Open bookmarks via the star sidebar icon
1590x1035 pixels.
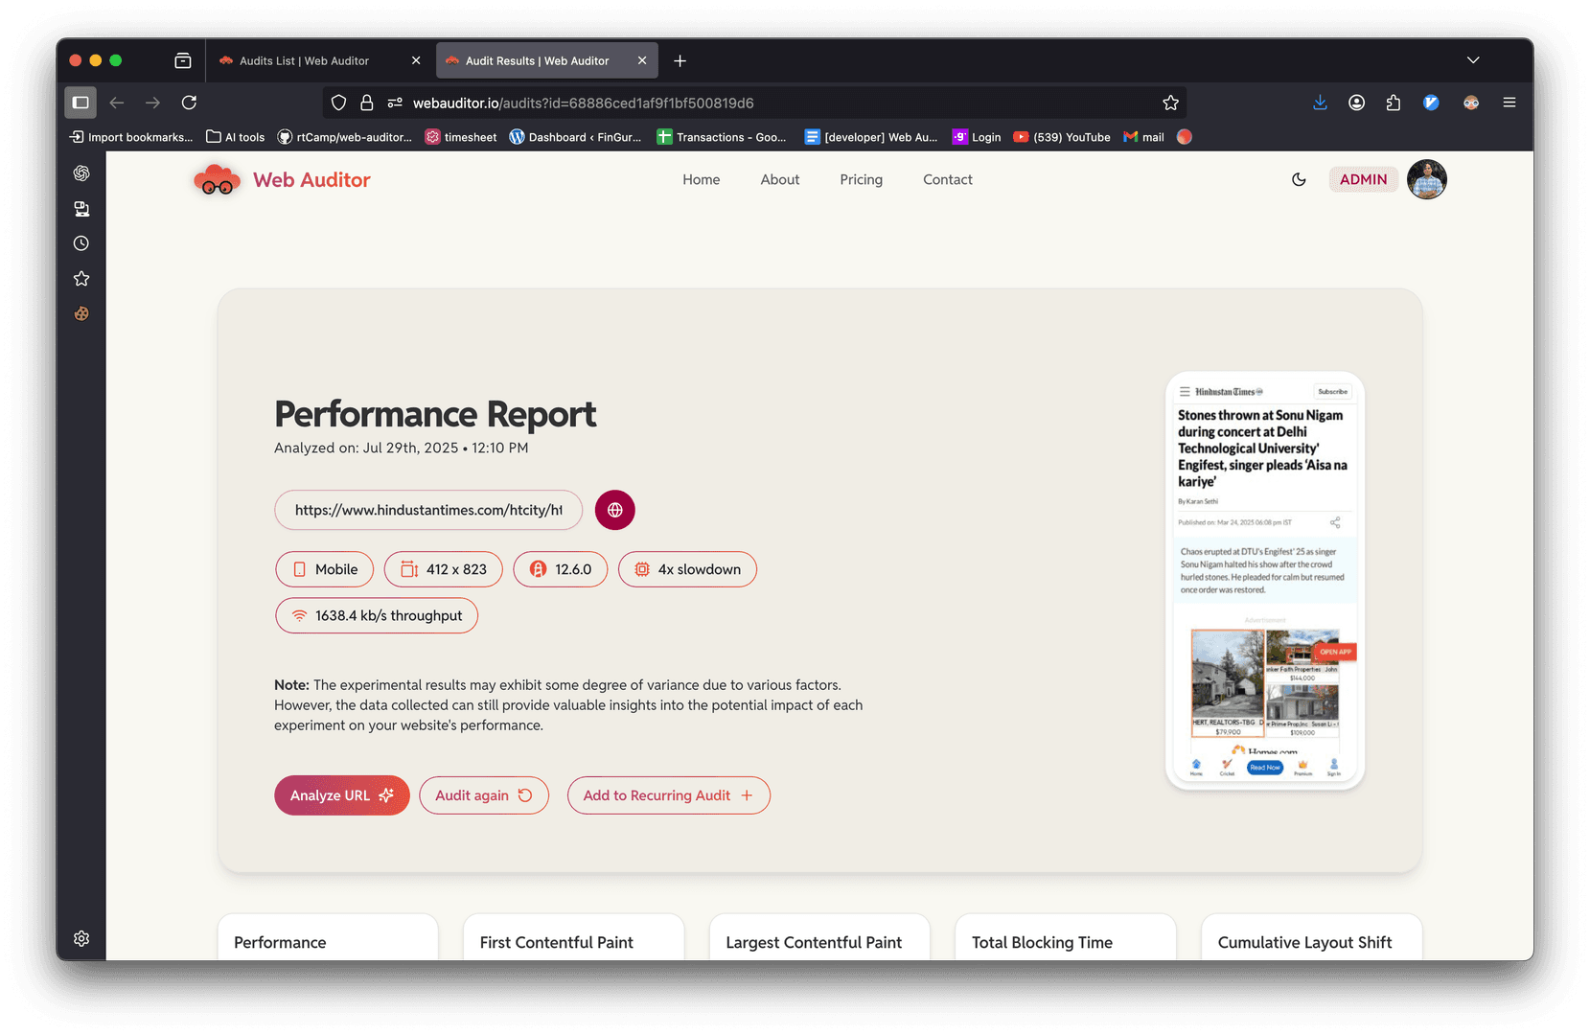81,278
